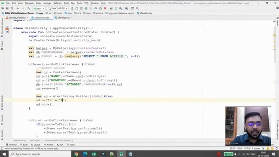Viewport: 279px width, 157px height.
Task: Open the Terminal tool window
Action: [11, 145]
